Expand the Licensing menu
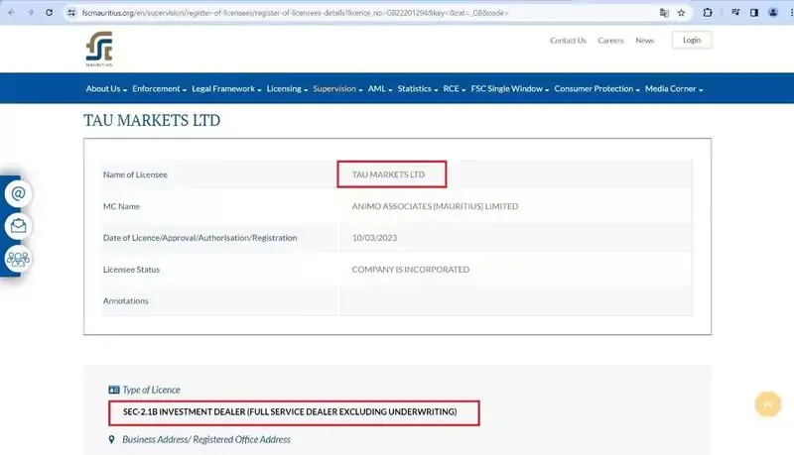794x455 pixels. coord(287,88)
